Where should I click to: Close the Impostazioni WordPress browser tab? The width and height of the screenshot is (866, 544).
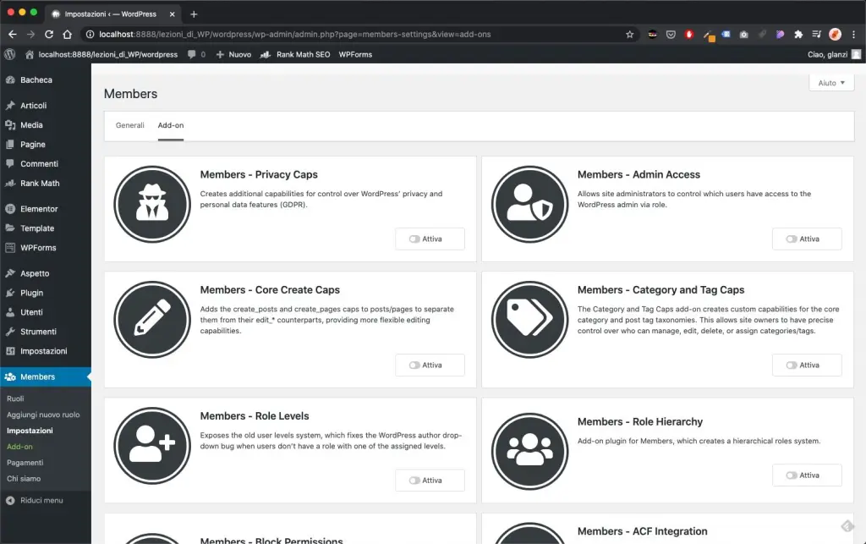click(172, 14)
